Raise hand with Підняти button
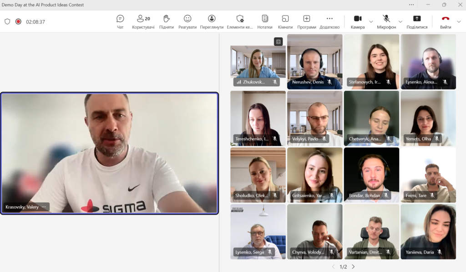466x272 pixels. tap(167, 22)
